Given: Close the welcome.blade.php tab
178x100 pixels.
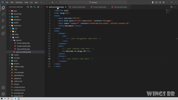Looking at the screenshot, I should click(x=66, y=7).
